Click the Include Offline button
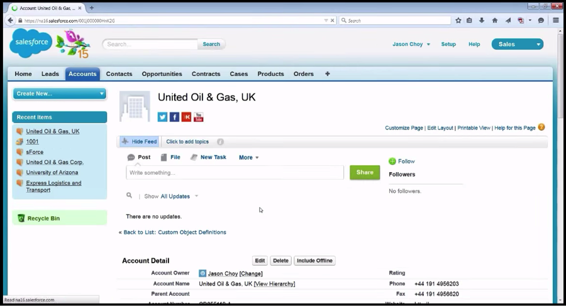The width and height of the screenshot is (566, 306). coord(314,261)
